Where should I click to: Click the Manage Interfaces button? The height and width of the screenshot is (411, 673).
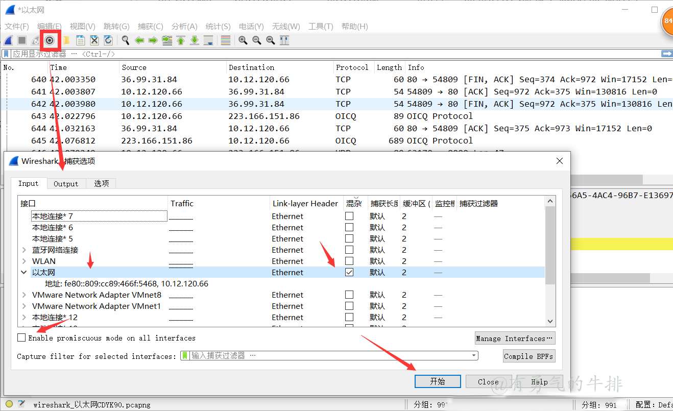(515, 339)
